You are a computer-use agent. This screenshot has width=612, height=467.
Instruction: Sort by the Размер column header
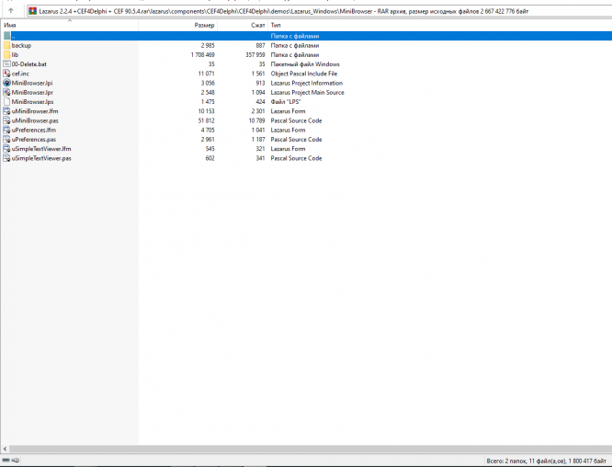(x=178, y=25)
